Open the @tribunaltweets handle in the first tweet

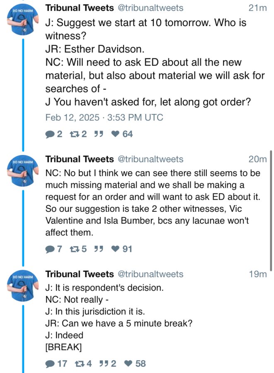pos(150,8)
